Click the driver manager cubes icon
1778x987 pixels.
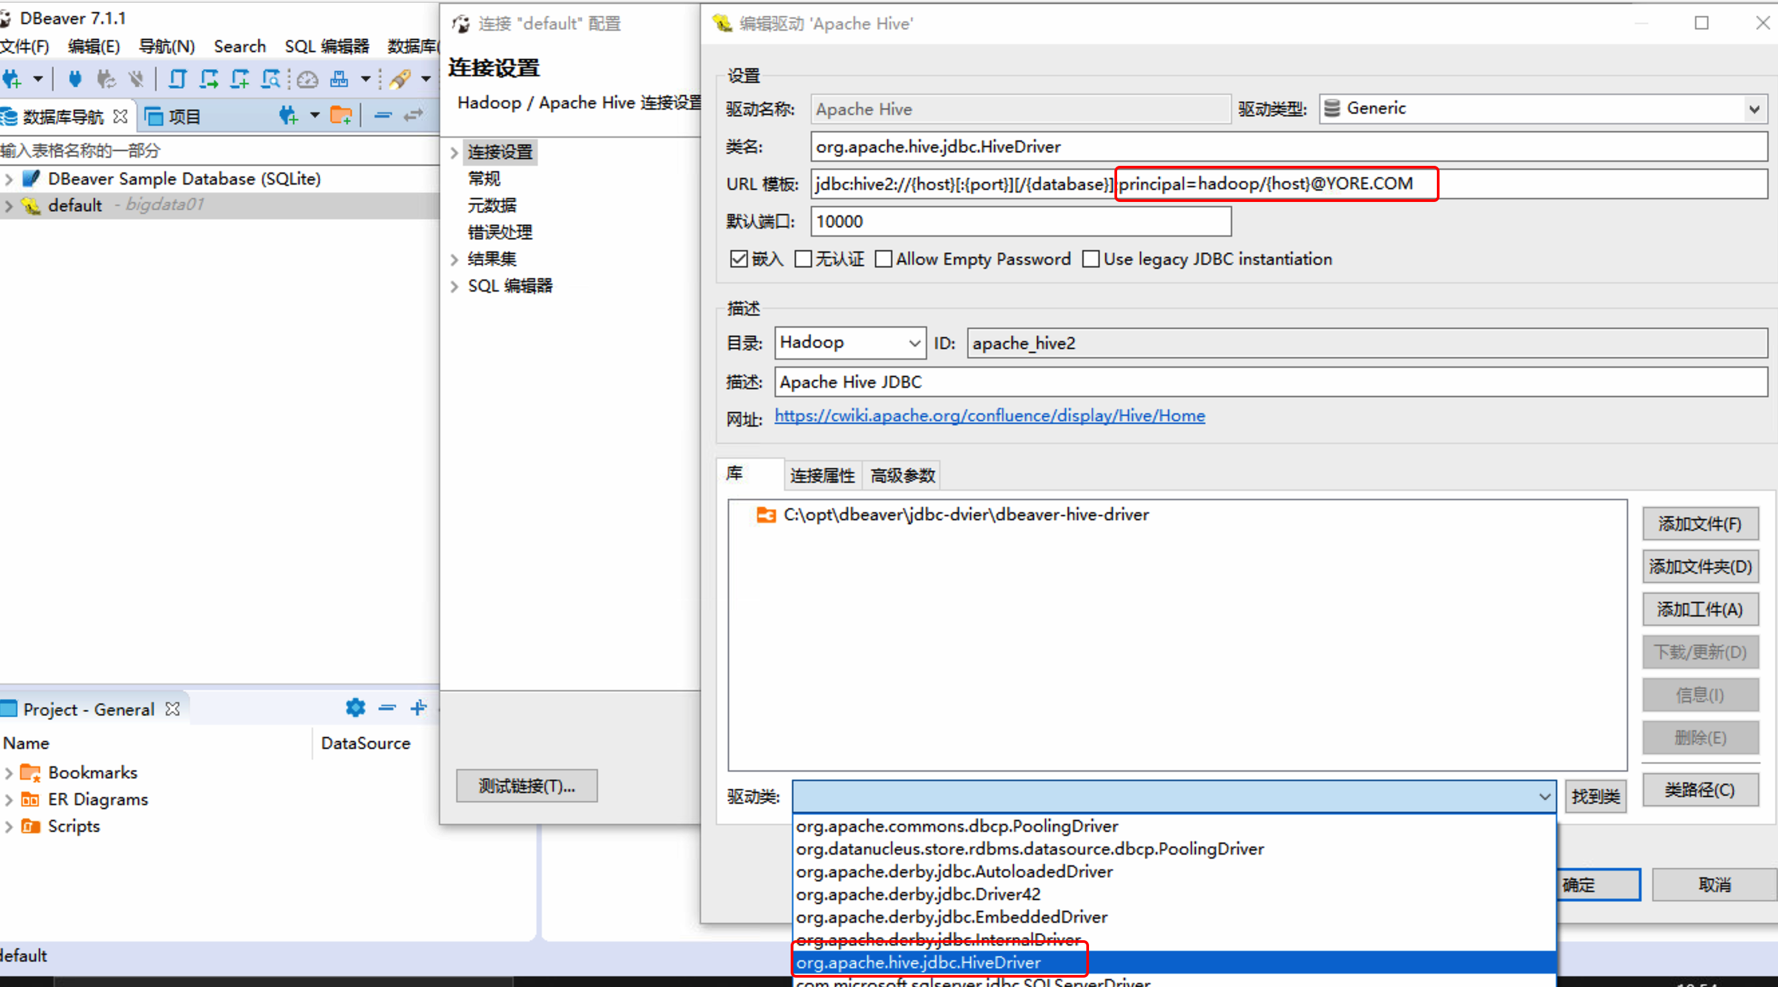(x=338, y=79)
